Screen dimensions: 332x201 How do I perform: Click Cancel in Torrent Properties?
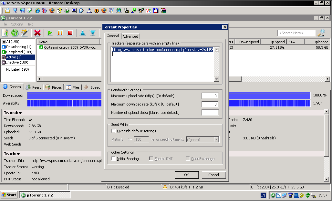point(214,175)
